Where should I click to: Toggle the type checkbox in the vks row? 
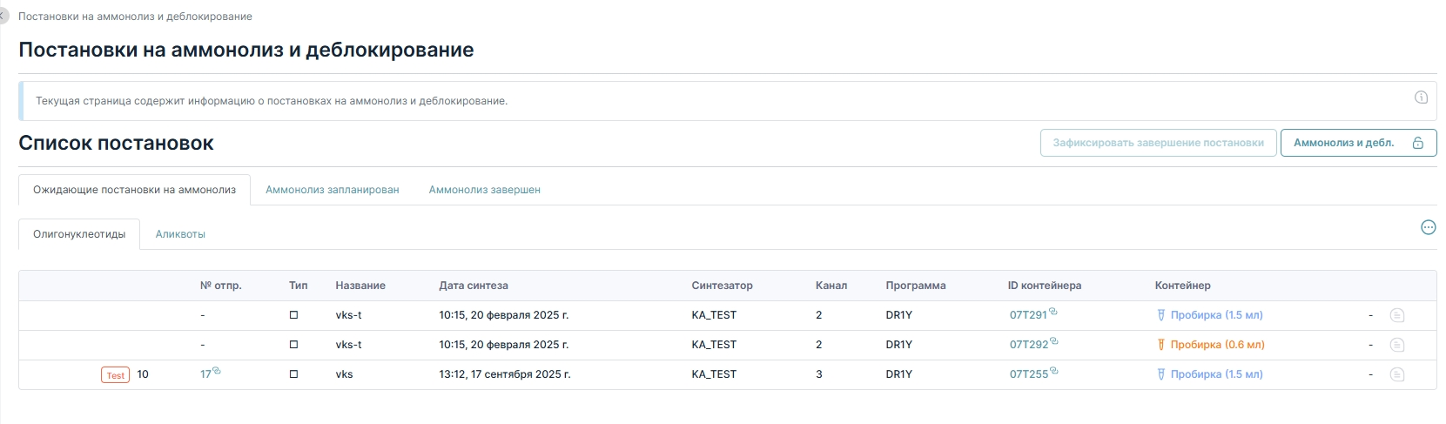pos(293,374)
